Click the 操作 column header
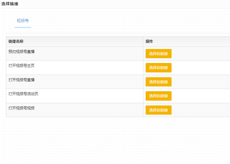Image resolution: width=230 pixels, height=164 pixels. (x=149, y=42)
